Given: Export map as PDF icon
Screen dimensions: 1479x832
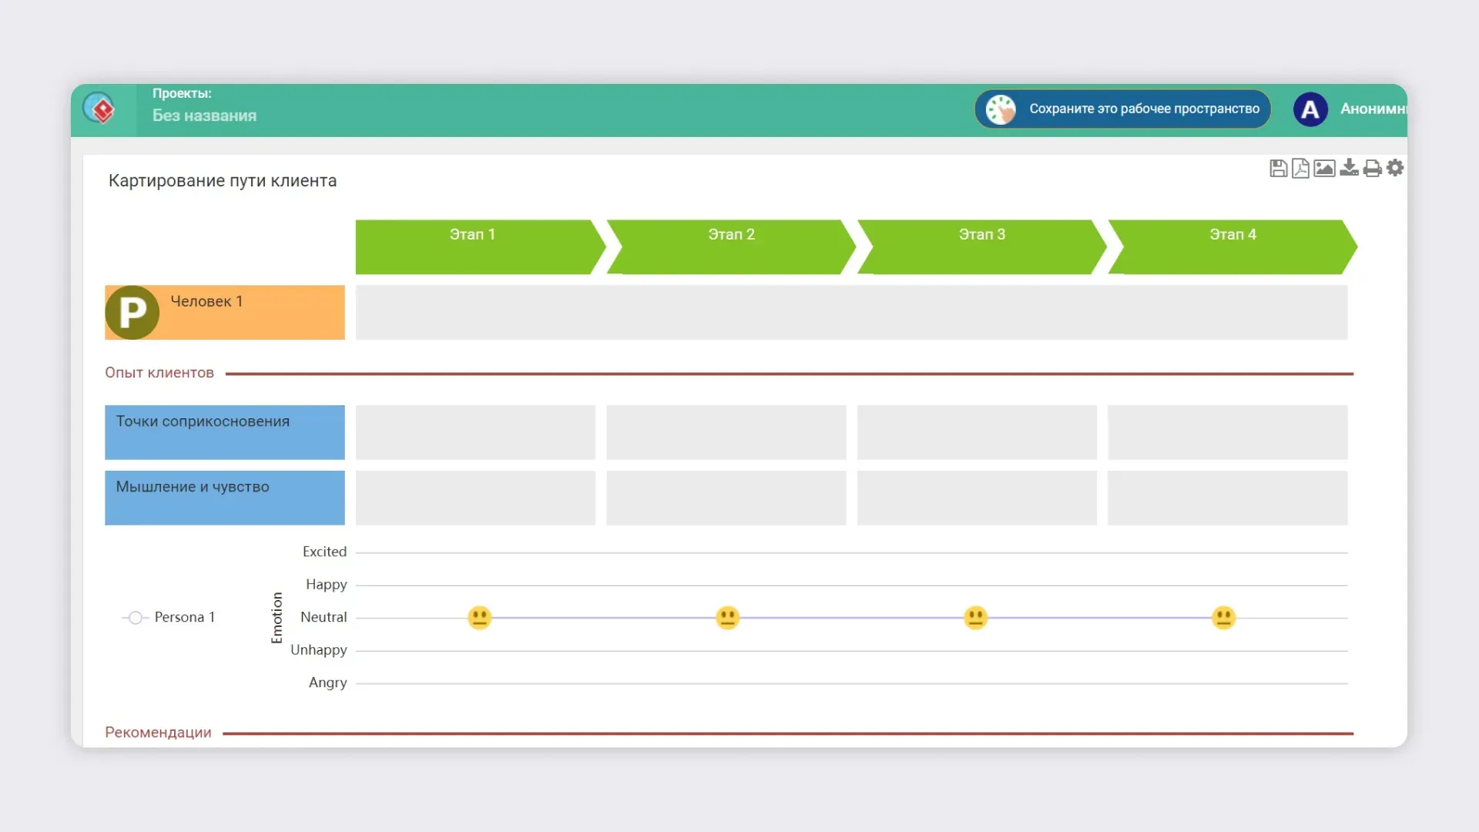Looking at the screenshot, I should [1300, 168].
